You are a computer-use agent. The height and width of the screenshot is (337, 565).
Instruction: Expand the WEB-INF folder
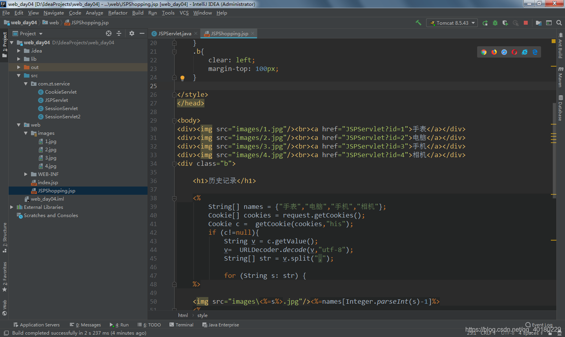click(x=26, y=174)
